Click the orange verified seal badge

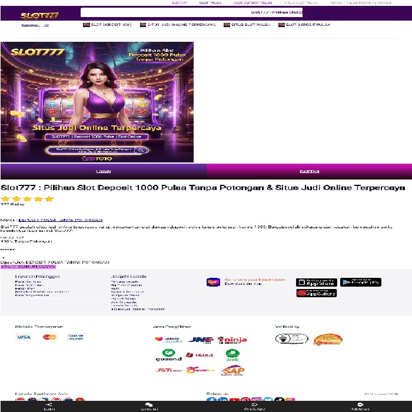(x=328, y=339)
